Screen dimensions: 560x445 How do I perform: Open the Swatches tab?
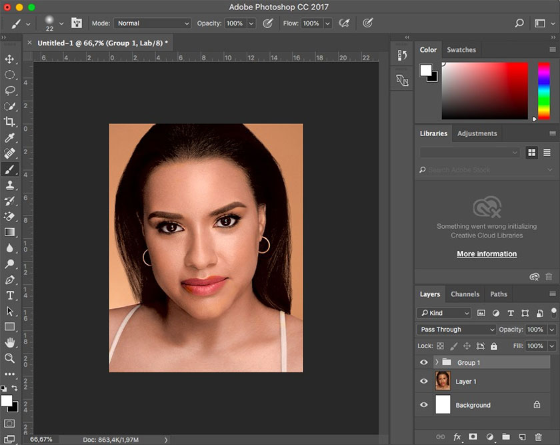461,50
